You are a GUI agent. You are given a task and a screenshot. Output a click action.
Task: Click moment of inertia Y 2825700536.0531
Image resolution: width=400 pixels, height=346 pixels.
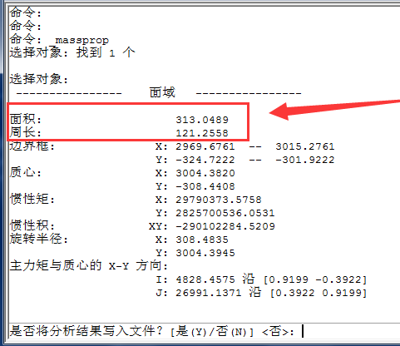(225, 213)
